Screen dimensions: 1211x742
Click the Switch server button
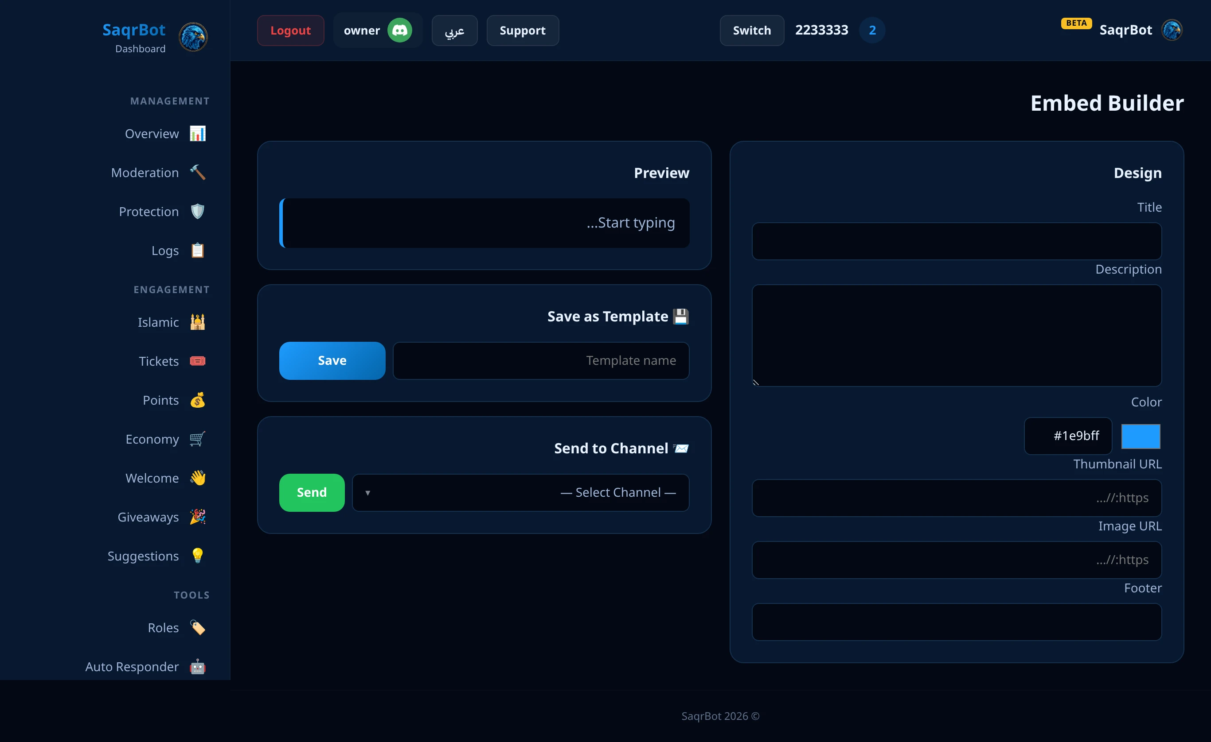pos(752,31)
